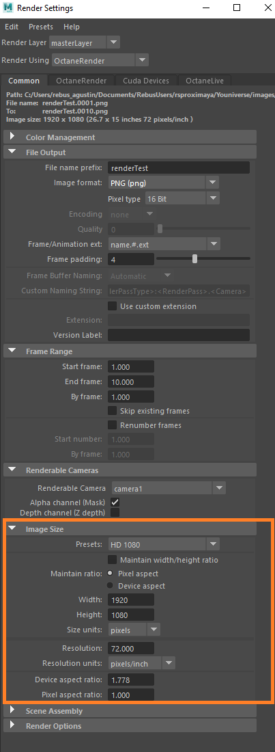
Task: Click the File name prefix field
Action: click(x=179, y=168)
